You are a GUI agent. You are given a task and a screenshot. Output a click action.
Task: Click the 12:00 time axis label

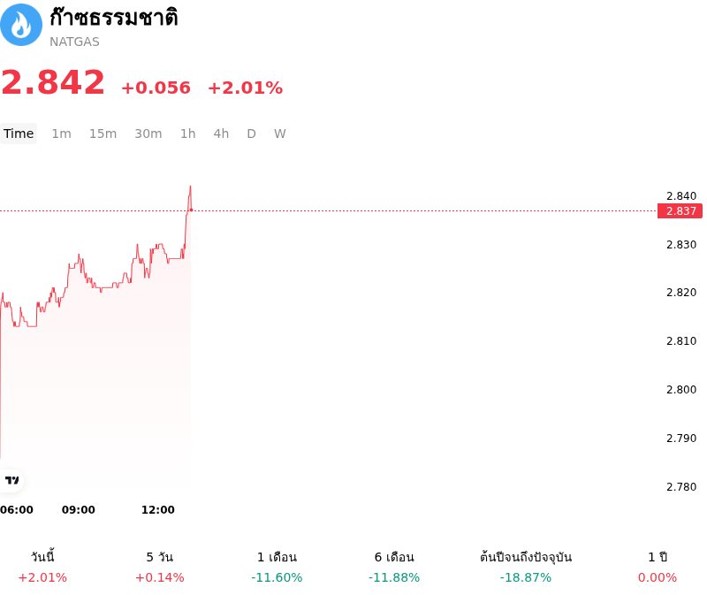point(158,510)
